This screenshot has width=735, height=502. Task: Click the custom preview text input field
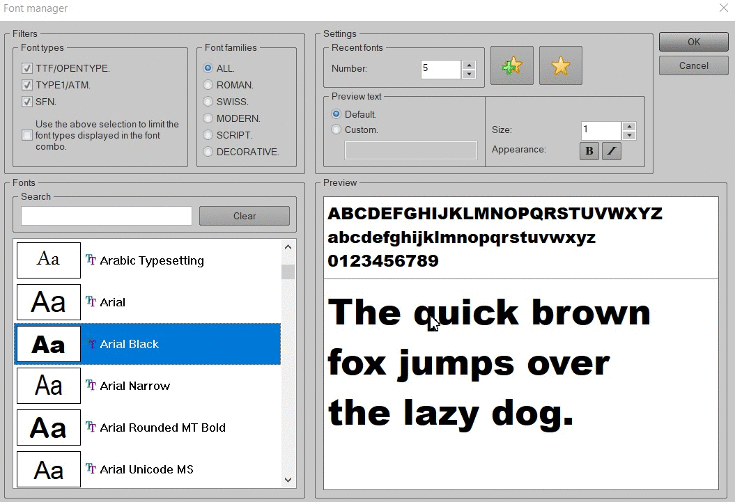[x=411, y=150]
